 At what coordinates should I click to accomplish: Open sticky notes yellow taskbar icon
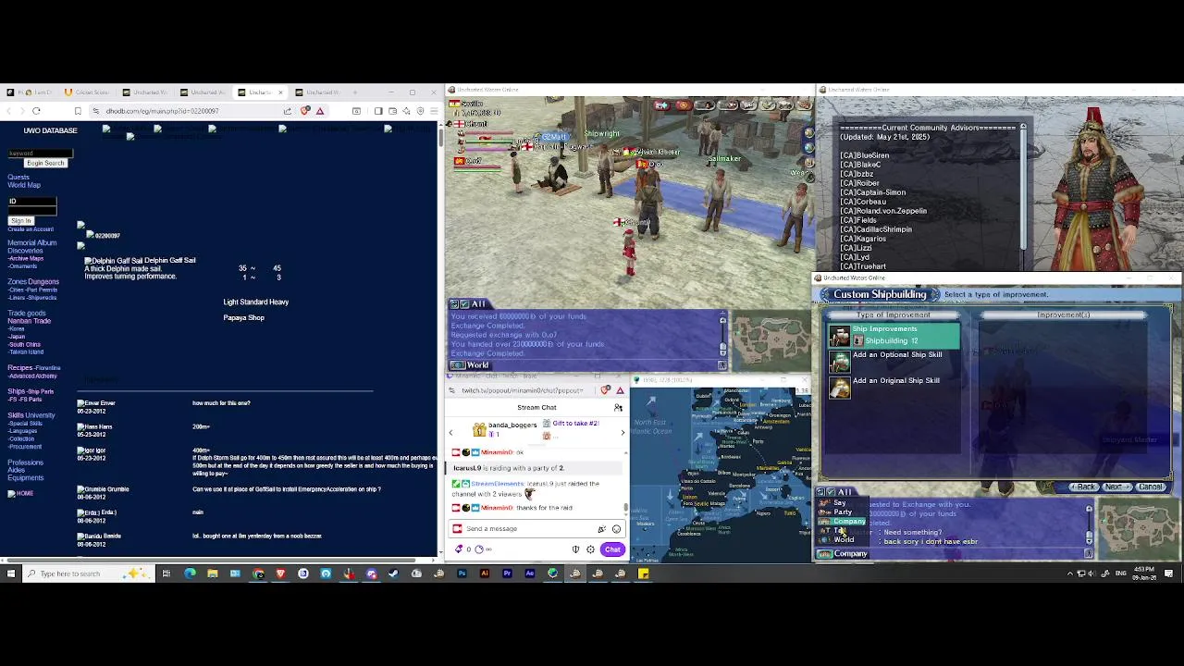(643, 573)
